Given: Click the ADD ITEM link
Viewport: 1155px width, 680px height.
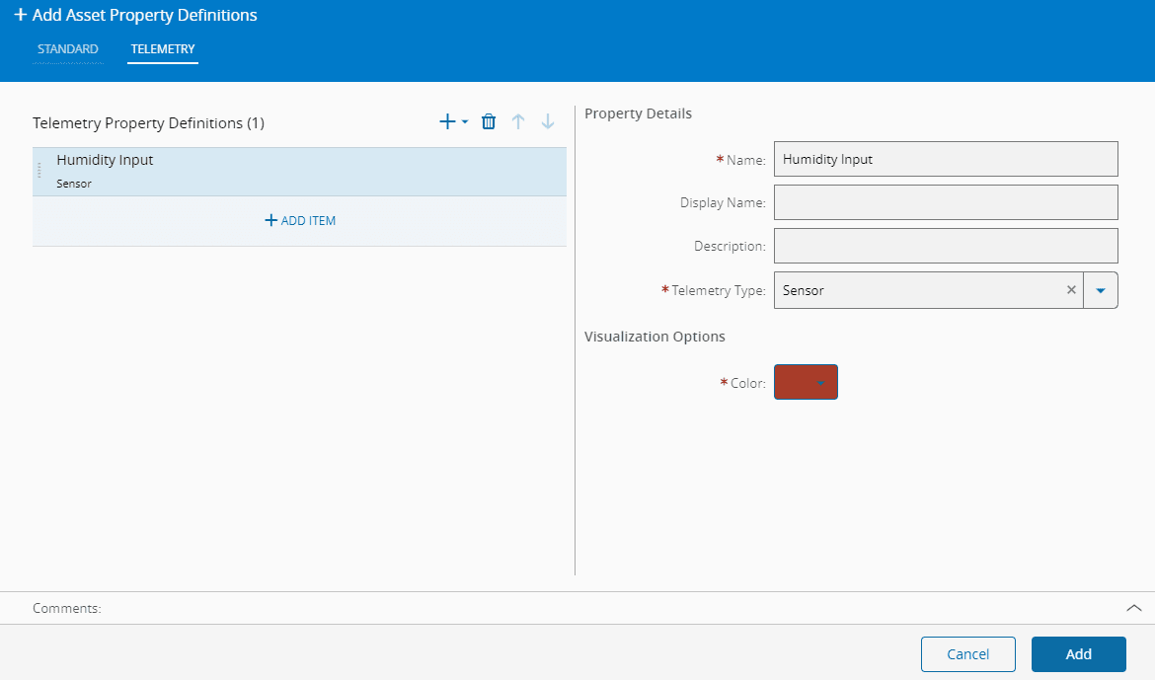Looking at the screenshot, I should [x=300, y=221].
